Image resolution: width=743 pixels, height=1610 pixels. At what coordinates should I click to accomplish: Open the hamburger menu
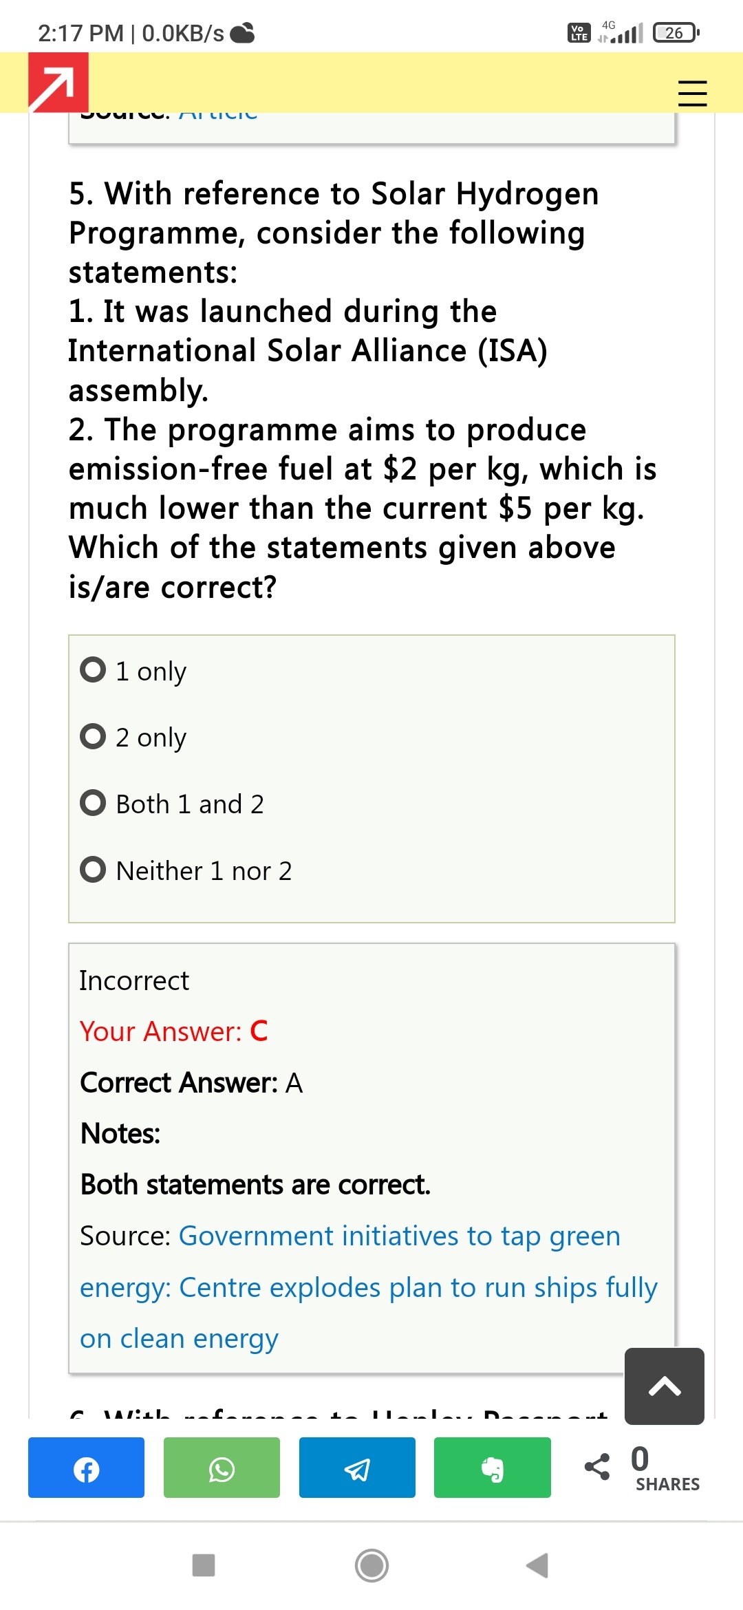click(692, 93)
